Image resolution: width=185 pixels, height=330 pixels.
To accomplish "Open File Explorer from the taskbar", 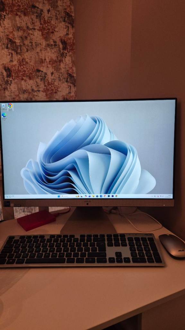I will 93,196.
